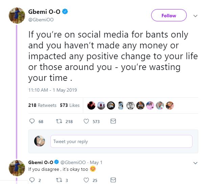The image size is (205, 184).
Task: Click the 'May 1' date on the reply tweet
Action: point(96,163)
